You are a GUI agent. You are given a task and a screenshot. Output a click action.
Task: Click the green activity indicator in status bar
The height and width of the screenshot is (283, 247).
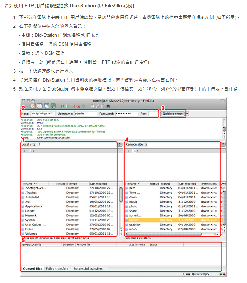221,274
